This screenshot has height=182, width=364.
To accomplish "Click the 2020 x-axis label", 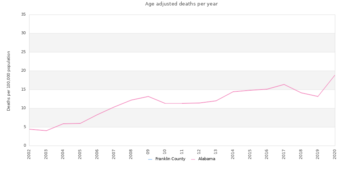I will click(335, 154).
